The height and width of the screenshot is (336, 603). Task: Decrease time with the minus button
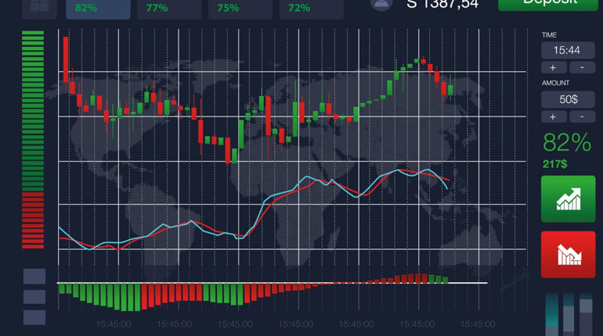[582, 67]
